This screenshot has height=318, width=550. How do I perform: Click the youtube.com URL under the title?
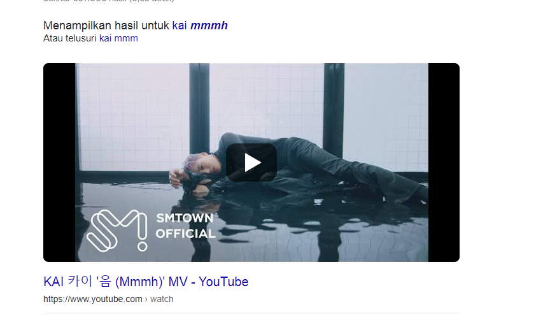click(x=92, y=299)
